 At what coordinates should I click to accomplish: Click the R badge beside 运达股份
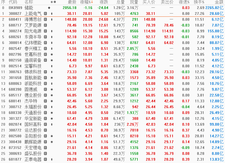pyautogui.click(x=46, y=130)
